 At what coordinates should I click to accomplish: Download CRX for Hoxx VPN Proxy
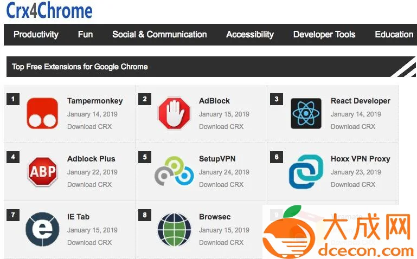click(353, 184)
